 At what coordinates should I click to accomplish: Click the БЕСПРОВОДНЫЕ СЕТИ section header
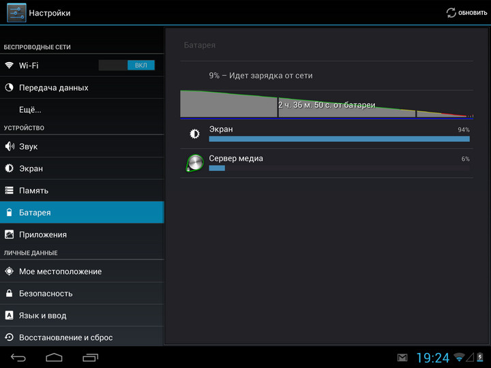(37, 47)
